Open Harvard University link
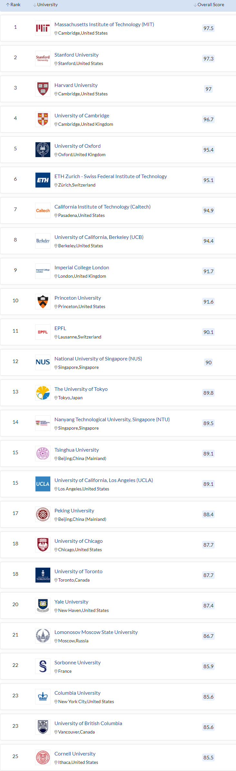Viewport: 236px width, 771px height. pos(76,85)
